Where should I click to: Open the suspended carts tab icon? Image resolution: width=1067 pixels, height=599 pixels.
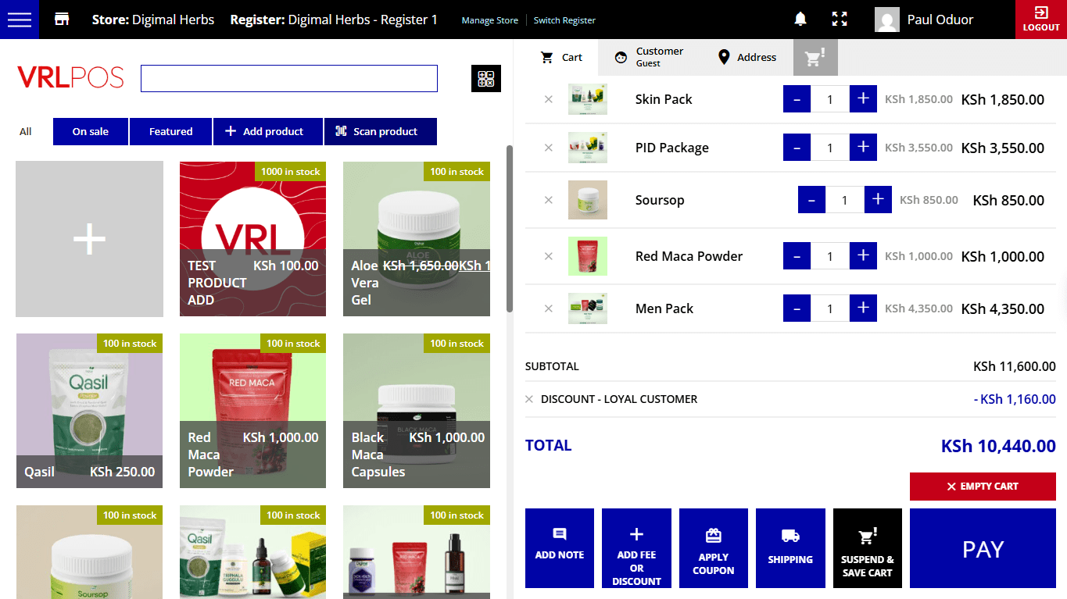click(815, 57)
